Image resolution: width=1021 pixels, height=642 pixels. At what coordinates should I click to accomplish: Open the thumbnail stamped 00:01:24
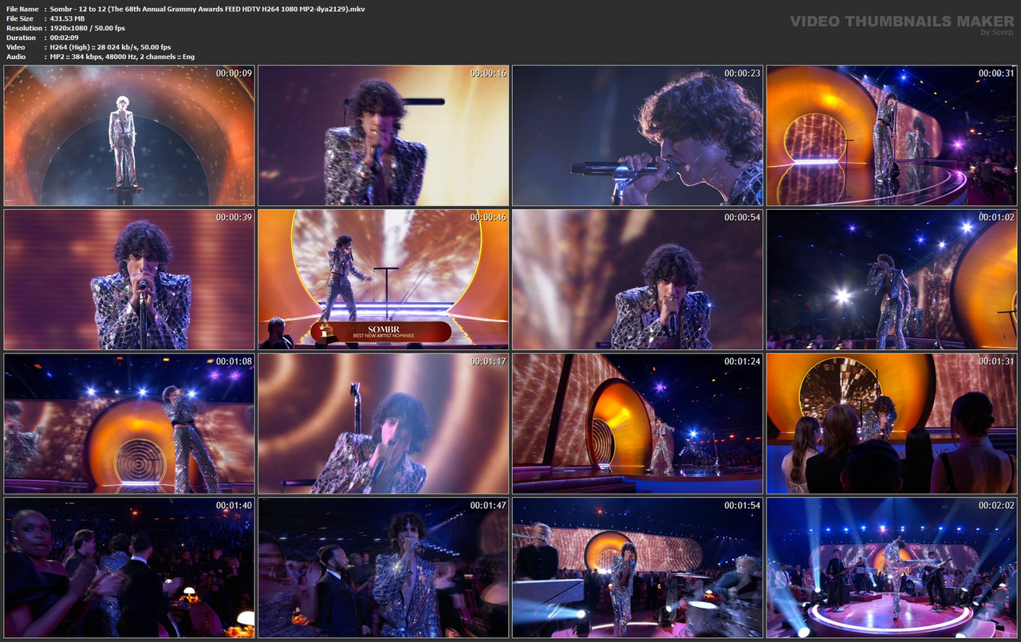[x=638, y=423]
